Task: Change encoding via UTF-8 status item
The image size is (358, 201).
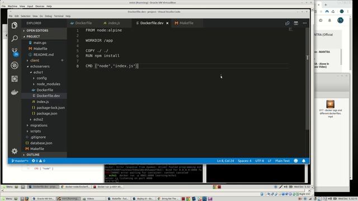Action: tap(260, 161)
